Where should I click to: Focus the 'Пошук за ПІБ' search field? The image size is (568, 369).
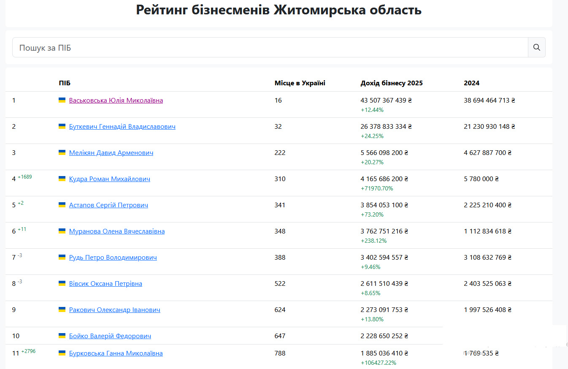pyautogui.click(x=270, y=47)
